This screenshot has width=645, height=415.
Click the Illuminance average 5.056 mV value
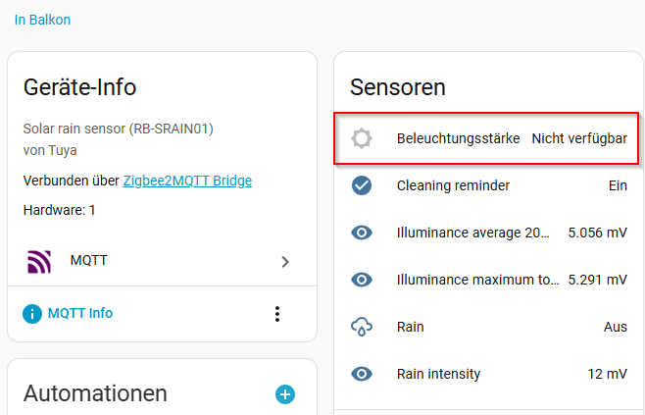click(x=597, y=233)
